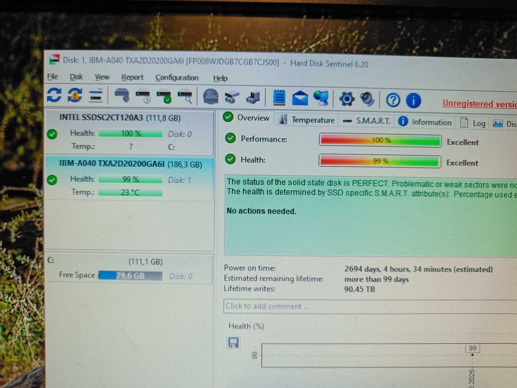
Task: Click the Intel disk 100 % health bar
Action: 131,134
